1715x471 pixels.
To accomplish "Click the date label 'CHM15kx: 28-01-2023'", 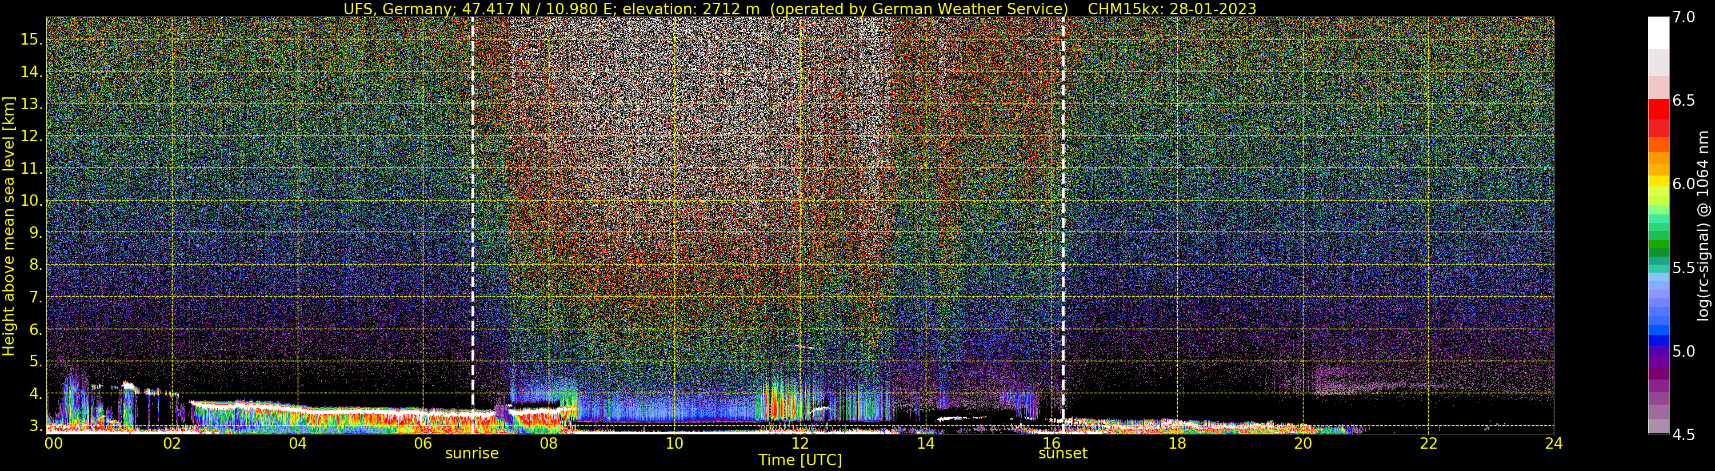I will tap(1172, 9).
